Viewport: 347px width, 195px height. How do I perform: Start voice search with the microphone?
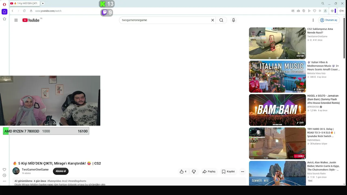(233, 20)
